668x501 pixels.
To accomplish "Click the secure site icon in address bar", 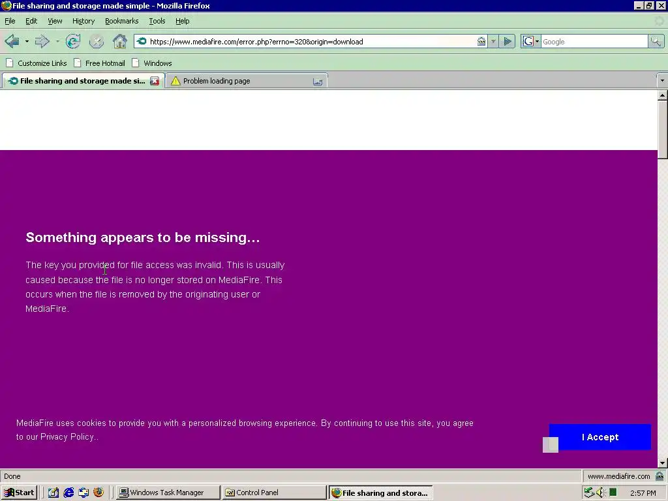I will 481,41.
